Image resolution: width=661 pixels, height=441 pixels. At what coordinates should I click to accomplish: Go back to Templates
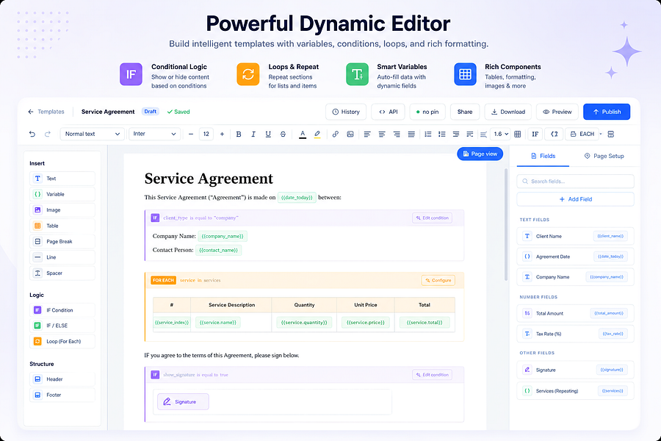(46, 112)
